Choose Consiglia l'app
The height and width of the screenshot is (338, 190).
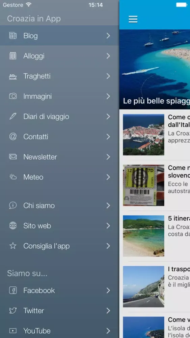(x=59, y=246)
